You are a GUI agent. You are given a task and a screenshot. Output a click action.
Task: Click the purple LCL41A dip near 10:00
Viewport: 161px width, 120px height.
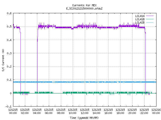click(72, 29)
